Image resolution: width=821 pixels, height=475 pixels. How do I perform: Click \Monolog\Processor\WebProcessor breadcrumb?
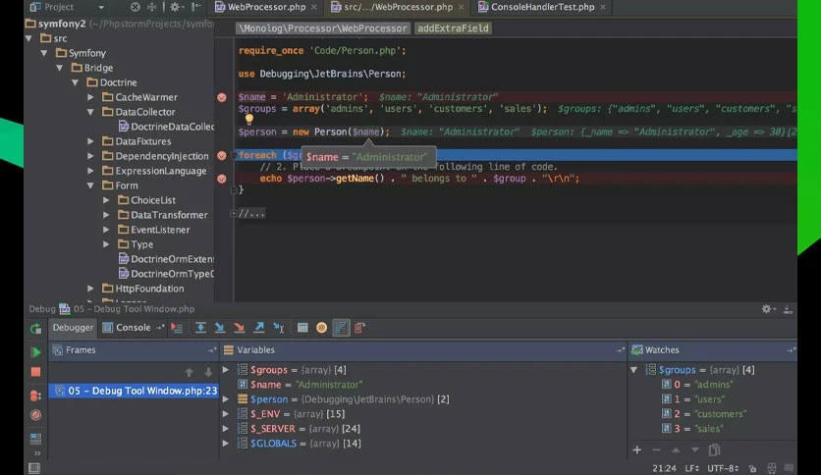tap(322, 28)
